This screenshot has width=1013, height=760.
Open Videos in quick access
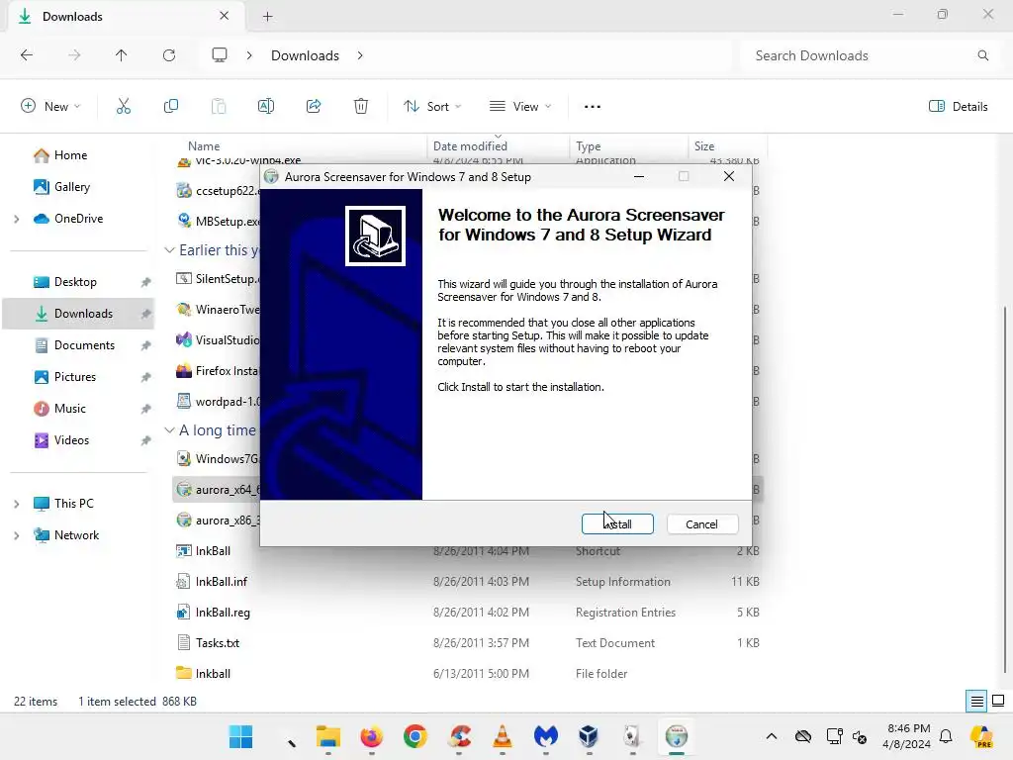(x=71, y=440)
